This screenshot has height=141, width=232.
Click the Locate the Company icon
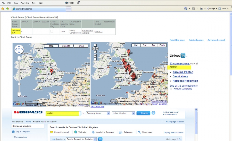pyautogui.click(x=93, y=132)
